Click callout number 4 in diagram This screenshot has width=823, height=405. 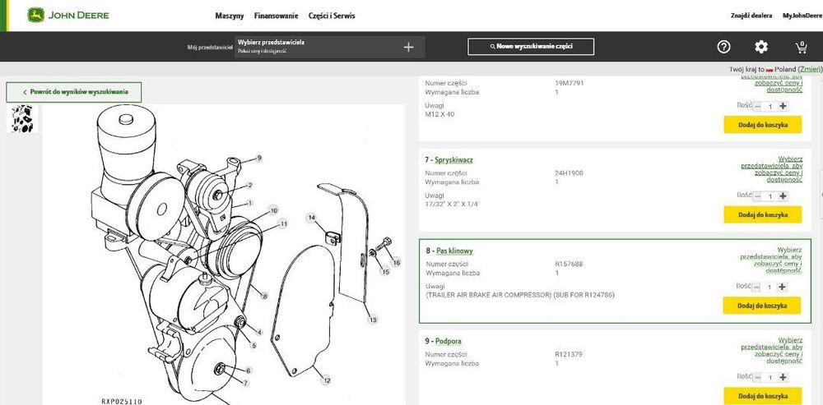pyautogui.click(x=259, y=332)
